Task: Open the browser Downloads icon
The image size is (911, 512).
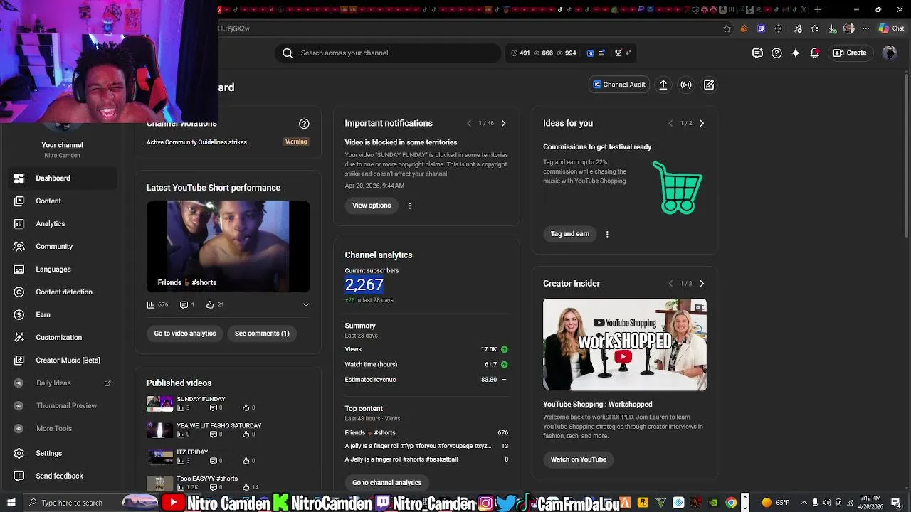Action: click(831, 28)
